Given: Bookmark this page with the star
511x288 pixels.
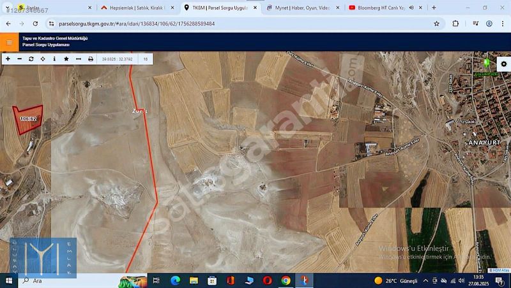Looking at the screenshot, I should [436, 24].
